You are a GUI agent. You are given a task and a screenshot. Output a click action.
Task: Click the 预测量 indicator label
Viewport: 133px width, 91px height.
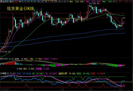pos(42,69)
